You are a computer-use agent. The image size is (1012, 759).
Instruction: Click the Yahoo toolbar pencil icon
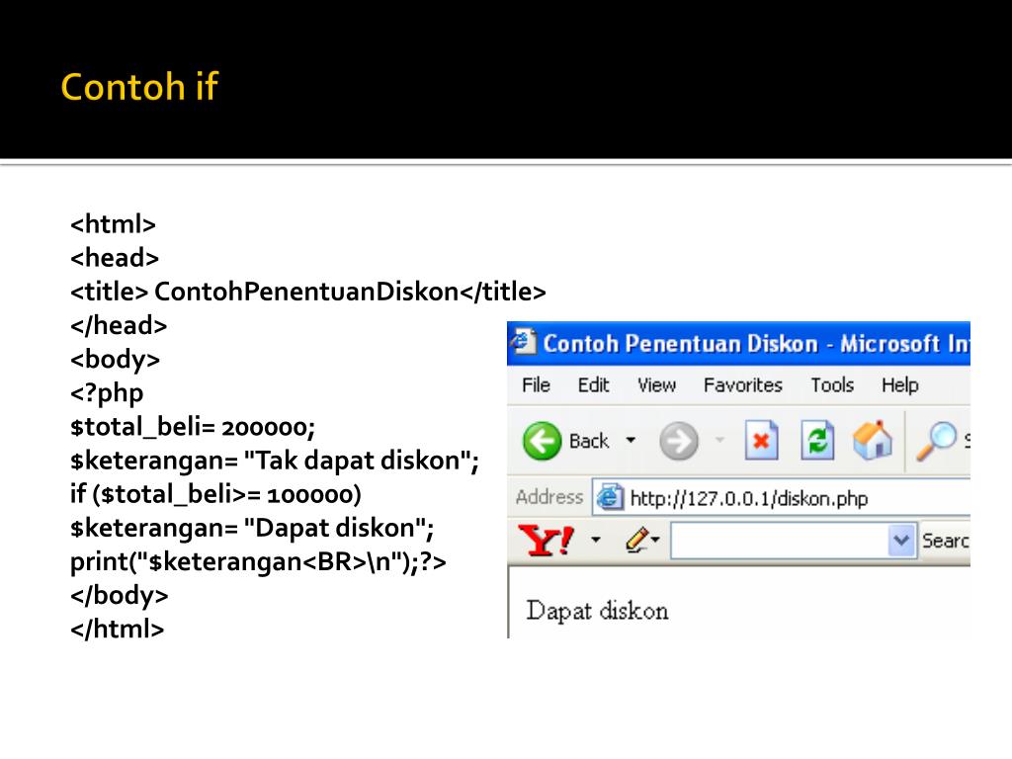(636, 540)
